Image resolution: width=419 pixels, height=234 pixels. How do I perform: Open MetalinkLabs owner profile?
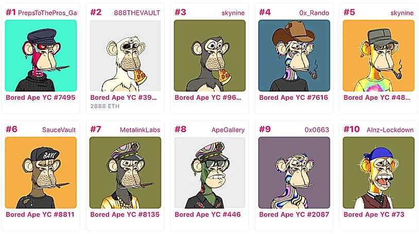pos(140,130)
